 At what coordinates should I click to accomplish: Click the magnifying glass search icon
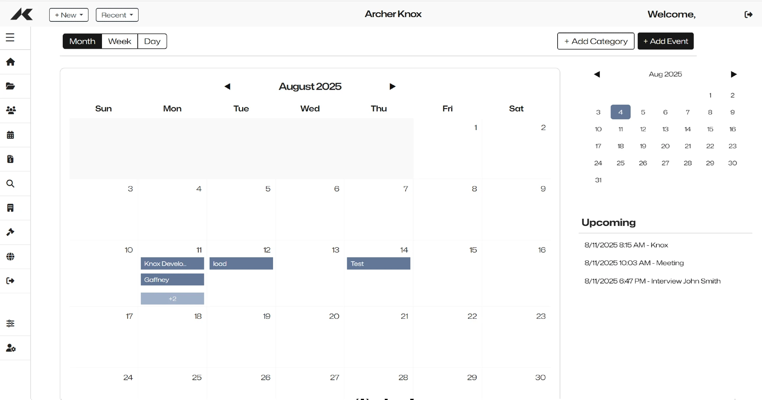11,184
